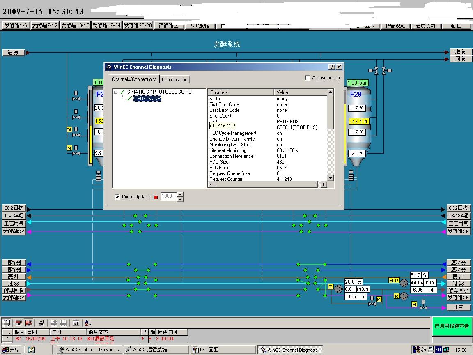Screen dimensions: 473x355
Task: Click the M badge of the MR pair
Action: [x=391, y=281]
